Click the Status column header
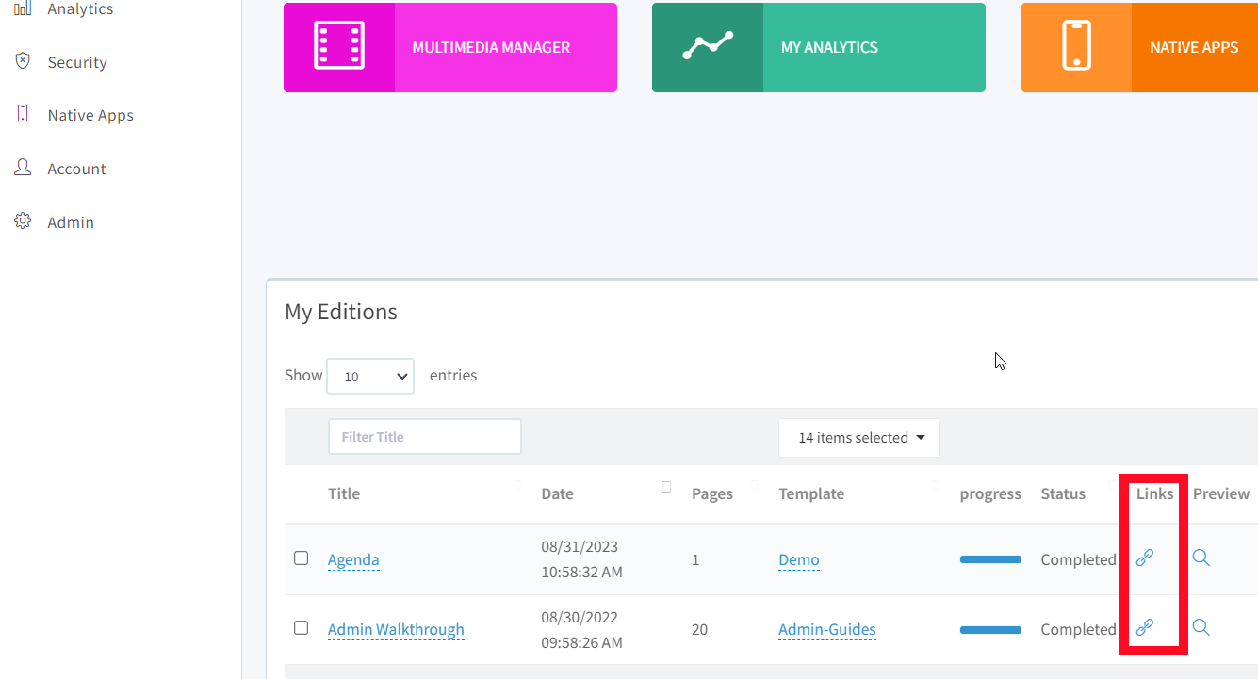 [1063, 493]
